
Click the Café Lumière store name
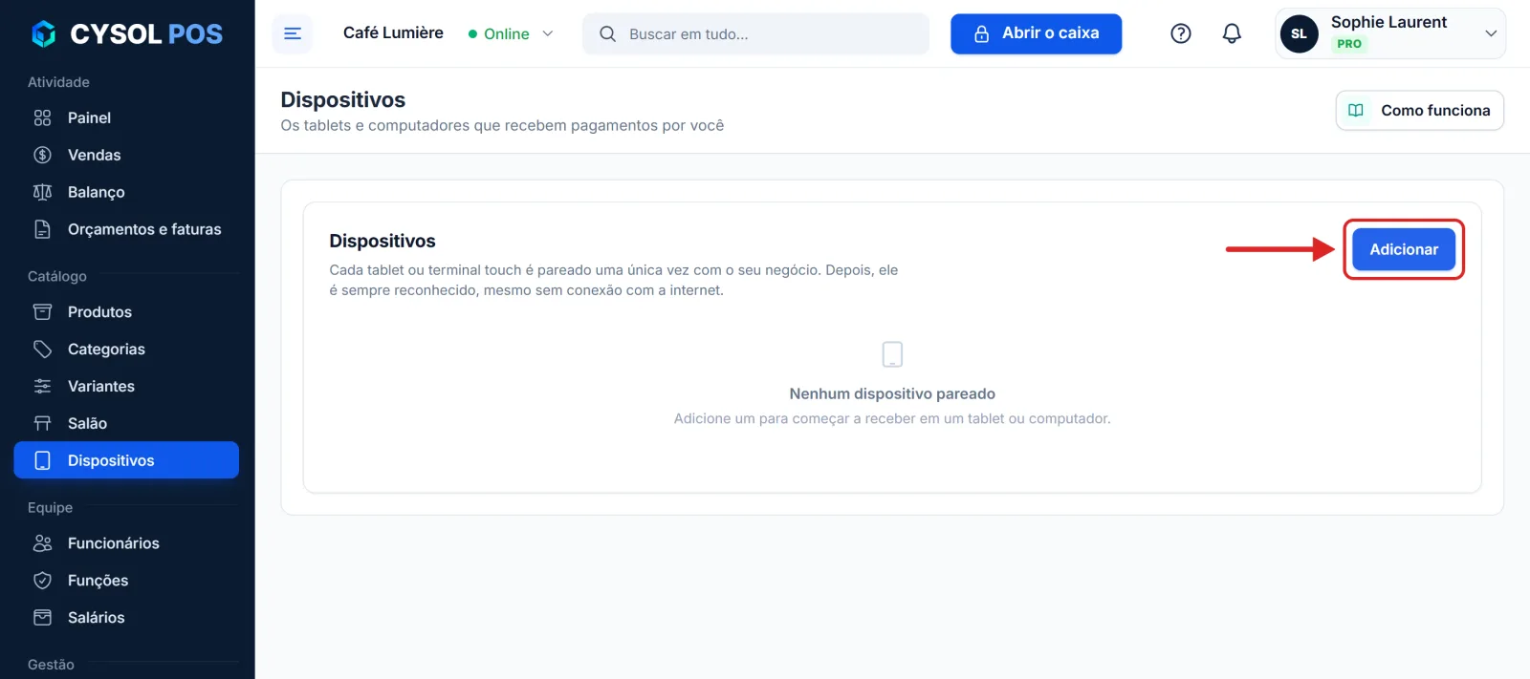click(393, 32)
